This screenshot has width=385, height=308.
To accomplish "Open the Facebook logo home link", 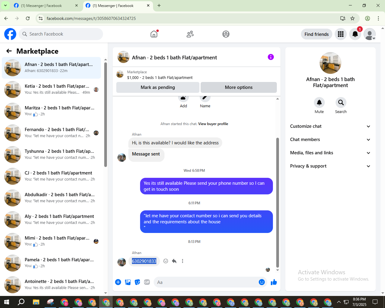I will [10, 34].
